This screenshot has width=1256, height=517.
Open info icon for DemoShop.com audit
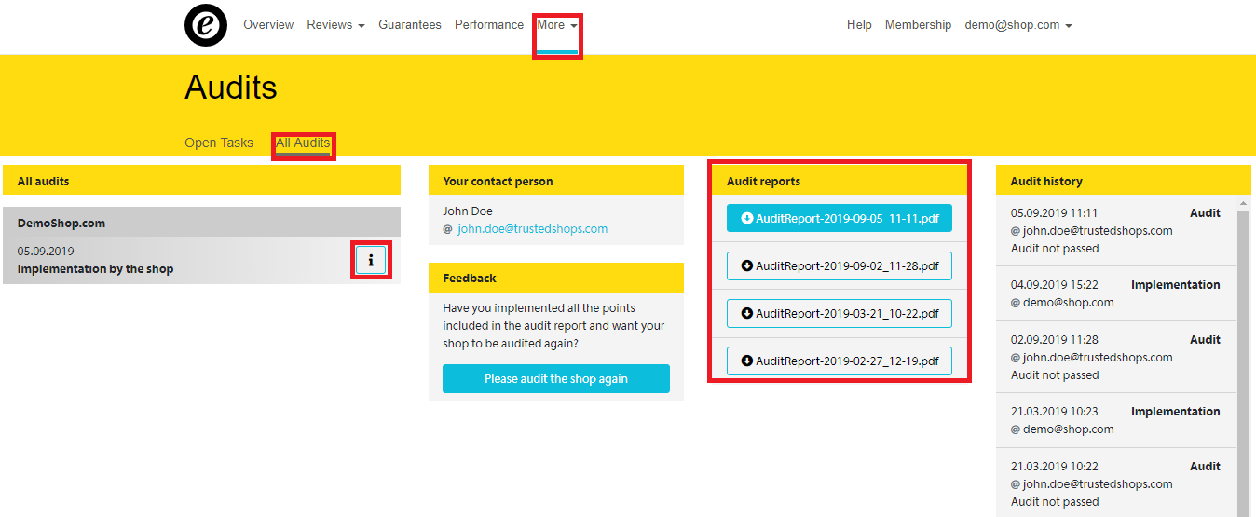click(x=371, y=260)
